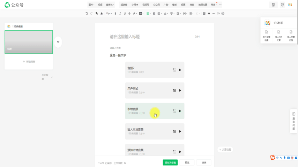This screenshot has width=298, height=167.
Task: Click the sidebar swap arrows button
Action: [x=58, y=42]
